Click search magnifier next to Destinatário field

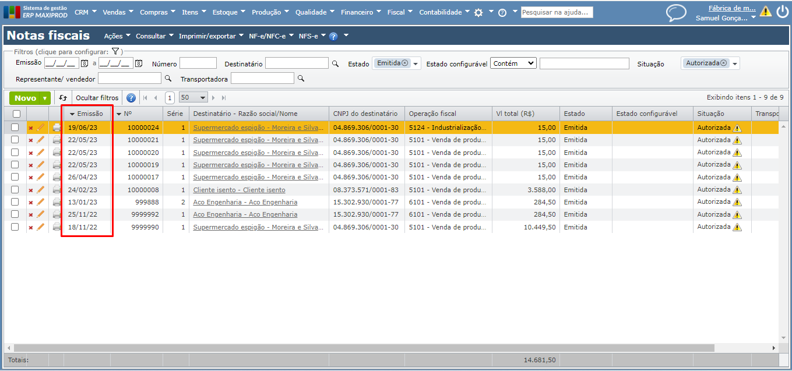tap(335, 64)
